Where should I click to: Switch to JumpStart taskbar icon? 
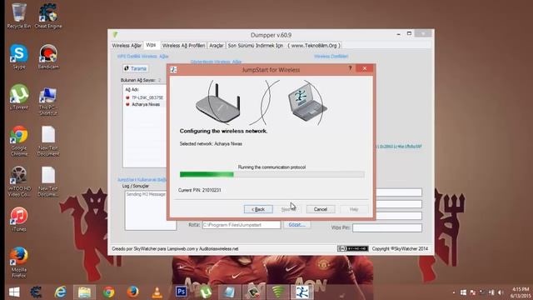(x=301, y=292)
